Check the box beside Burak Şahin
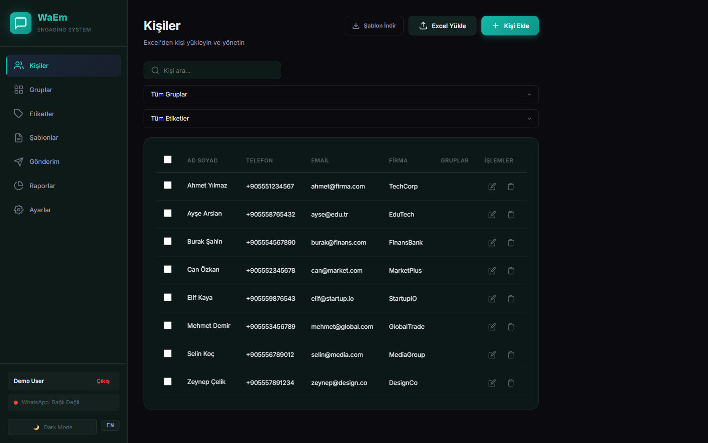This screenshot has width=708, height=443. coord(168,241)
